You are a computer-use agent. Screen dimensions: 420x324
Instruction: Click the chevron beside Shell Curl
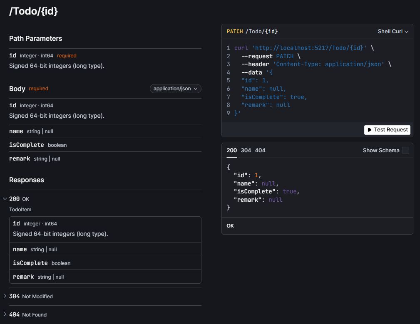[407, 31]
